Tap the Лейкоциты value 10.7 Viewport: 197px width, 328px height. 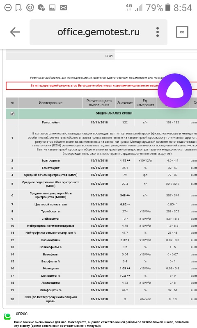tap(125, 219)
